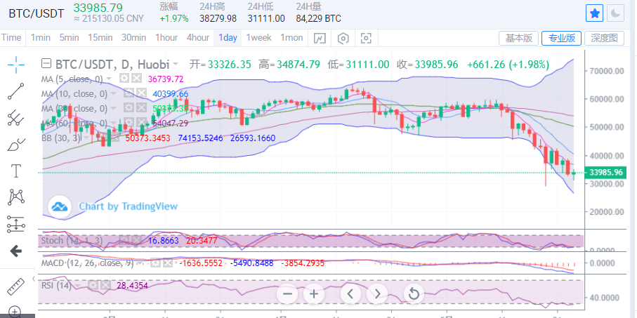The image size is (637, 318).
Task: Open MA 30 indicator settings gear
Action: (x=129, y=108)
